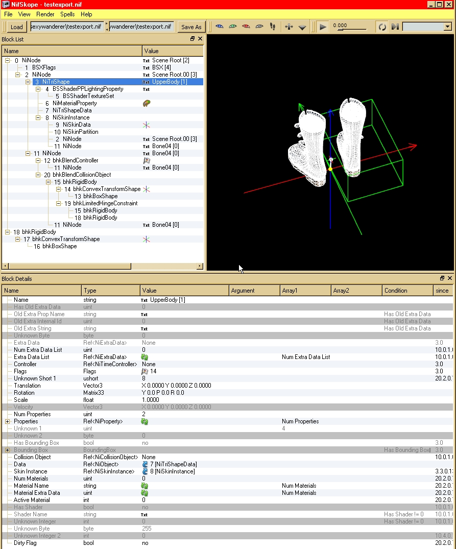
Task: Open the View menu
Action: click(24, 14)
